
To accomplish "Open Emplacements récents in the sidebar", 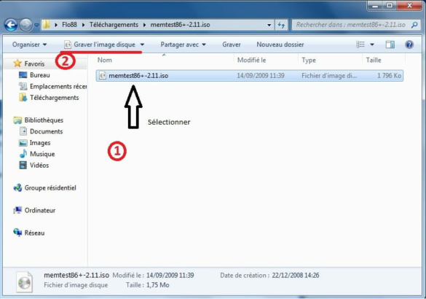I will pyautogui.click(x=58, y=87).
